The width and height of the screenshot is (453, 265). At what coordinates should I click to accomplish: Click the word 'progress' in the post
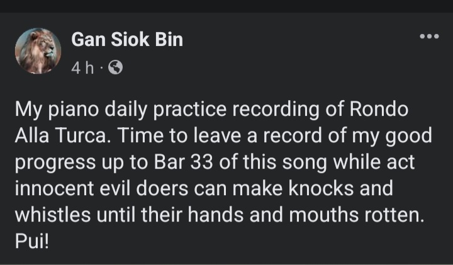point(53,162)
